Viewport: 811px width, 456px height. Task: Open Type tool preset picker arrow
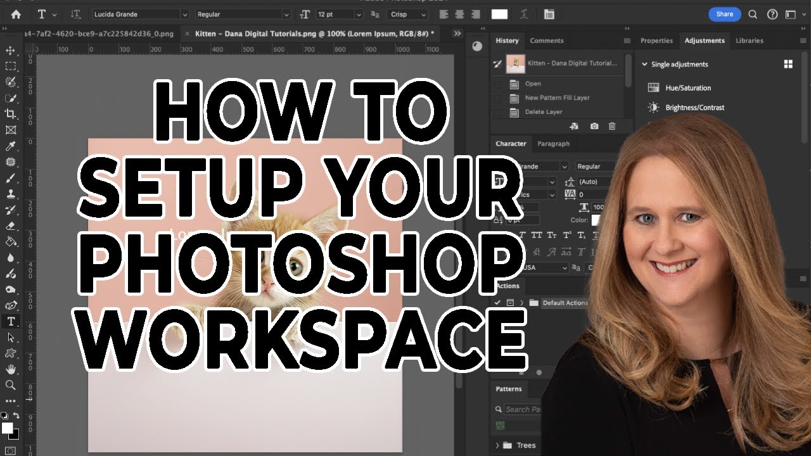54,14
